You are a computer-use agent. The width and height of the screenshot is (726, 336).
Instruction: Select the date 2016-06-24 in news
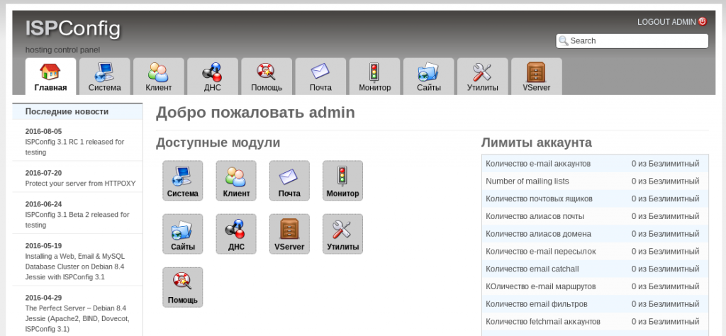tap(43, 204)
